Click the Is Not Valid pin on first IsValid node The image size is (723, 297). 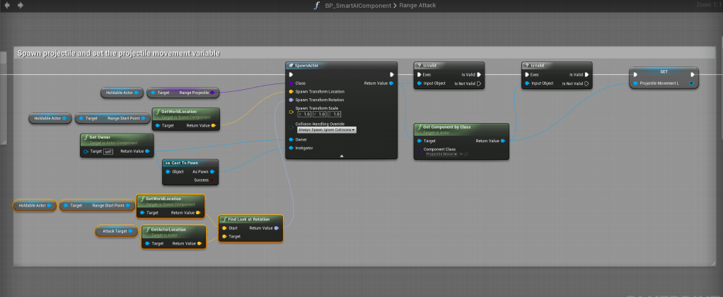[479, 83]
